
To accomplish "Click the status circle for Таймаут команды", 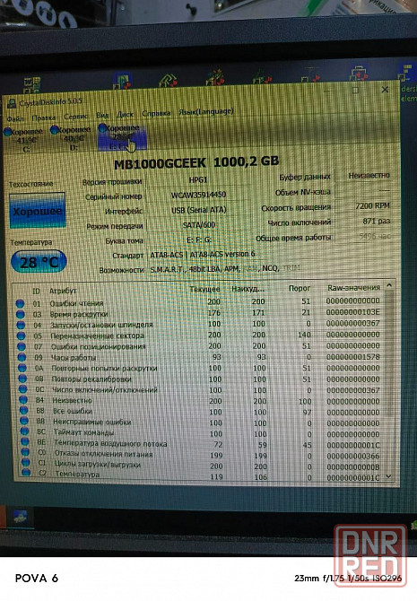I will [x=24, y=431].
